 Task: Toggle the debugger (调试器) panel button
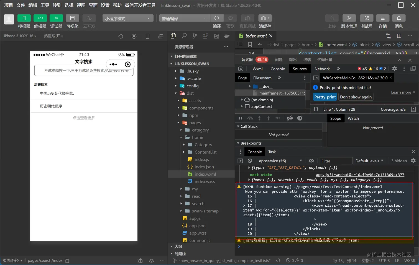56,18
